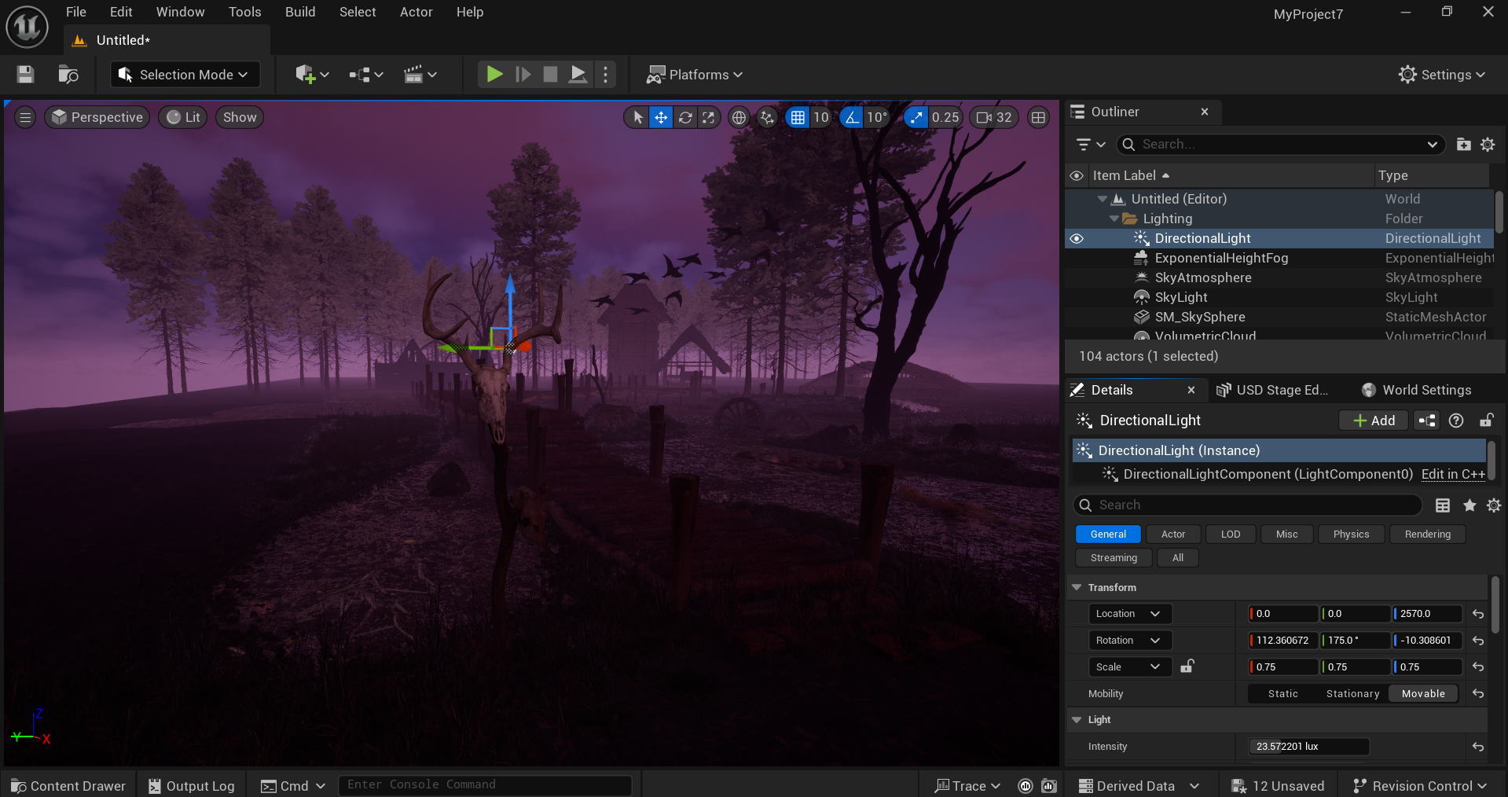Screen dimensions: 1508x797
Task: Select the Physics filter in Details
Action: 1351,534
